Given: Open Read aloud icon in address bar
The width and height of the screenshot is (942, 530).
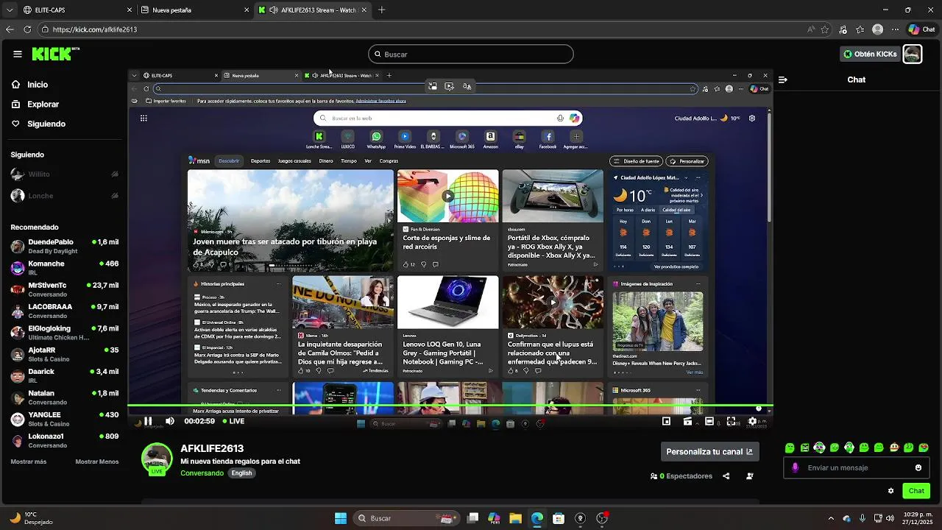Looking at the screenshot, I should 811,29.
